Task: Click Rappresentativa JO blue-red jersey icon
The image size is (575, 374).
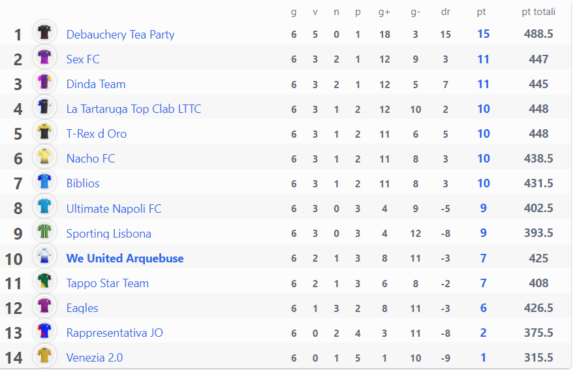Action: [x=44, y=331]
